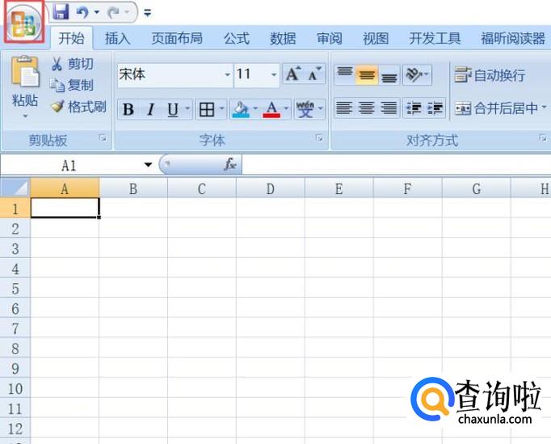Viewport: 551px width, 444px height.
Task: Toggle italic formatting
Action: coord(150,110)
